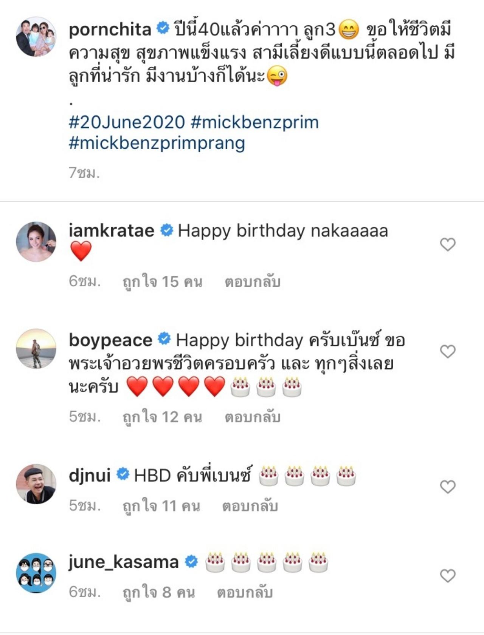This screenshot has height=635, width=484.
Task: Open the djnui username link
Action: pos(90,475)
